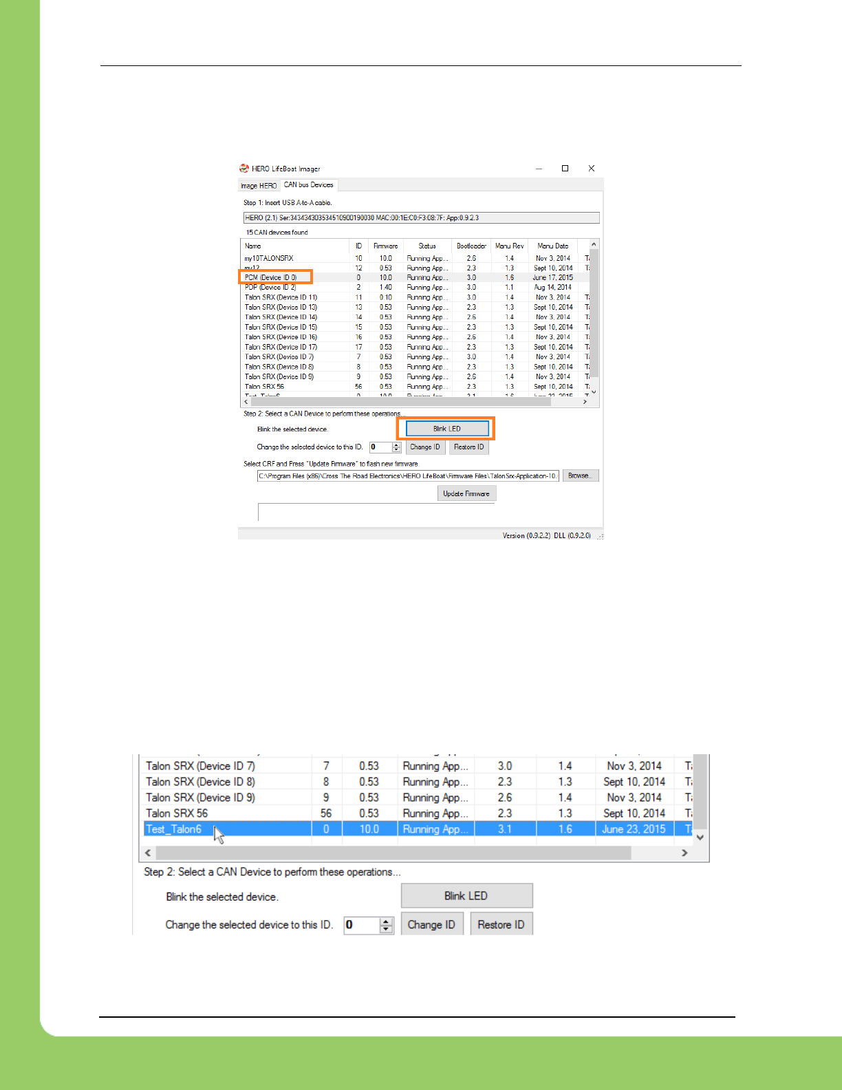Click the Update Firmware button

(466, 493)
